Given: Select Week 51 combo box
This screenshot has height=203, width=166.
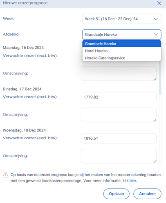Looking at the screenshot, I should [121, 19].
